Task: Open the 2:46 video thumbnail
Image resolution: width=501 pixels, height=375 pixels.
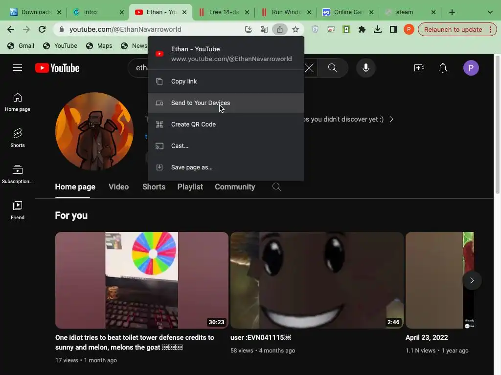Action: [x=317, y=280]
